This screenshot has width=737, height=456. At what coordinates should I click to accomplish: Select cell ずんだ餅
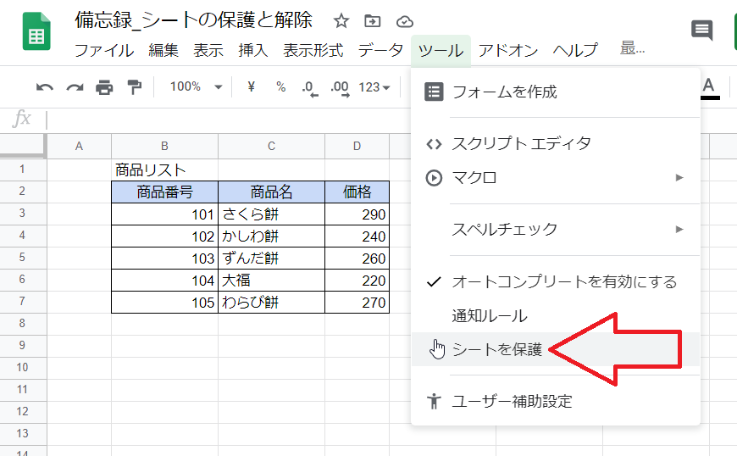coord(271,258)
